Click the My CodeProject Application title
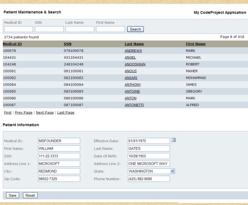 [220, 12]
